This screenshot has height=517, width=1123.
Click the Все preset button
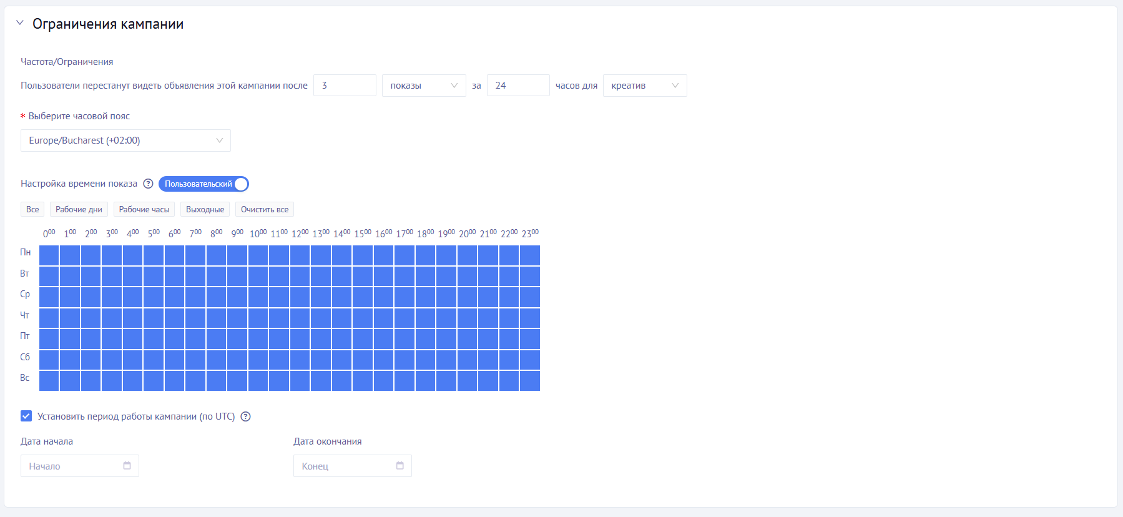coord(32,210)
